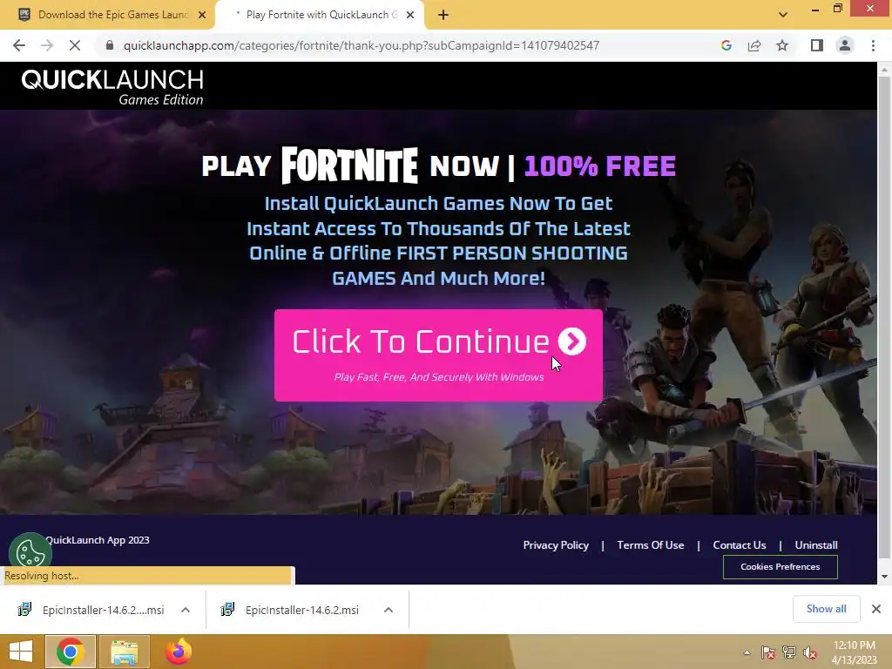Open File Explorer from taskbar
Screen dimensions: 892x669
coord(125,652)
